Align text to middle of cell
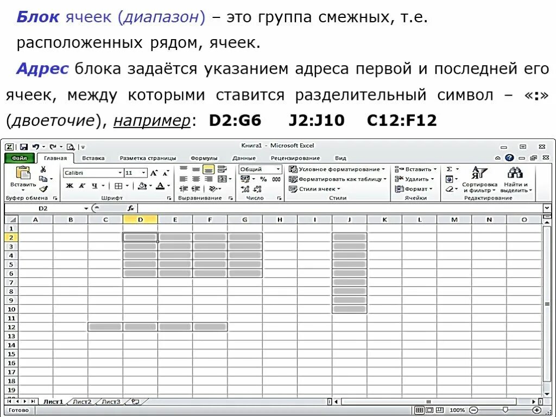Viewport: 556px width, 417px height. click(x=195, y=169)
